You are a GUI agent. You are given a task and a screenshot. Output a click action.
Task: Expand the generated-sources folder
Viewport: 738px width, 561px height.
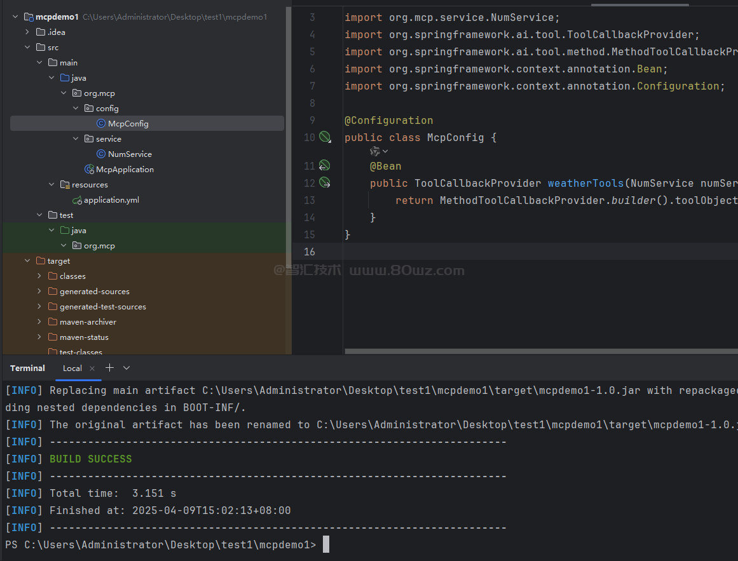39,292
